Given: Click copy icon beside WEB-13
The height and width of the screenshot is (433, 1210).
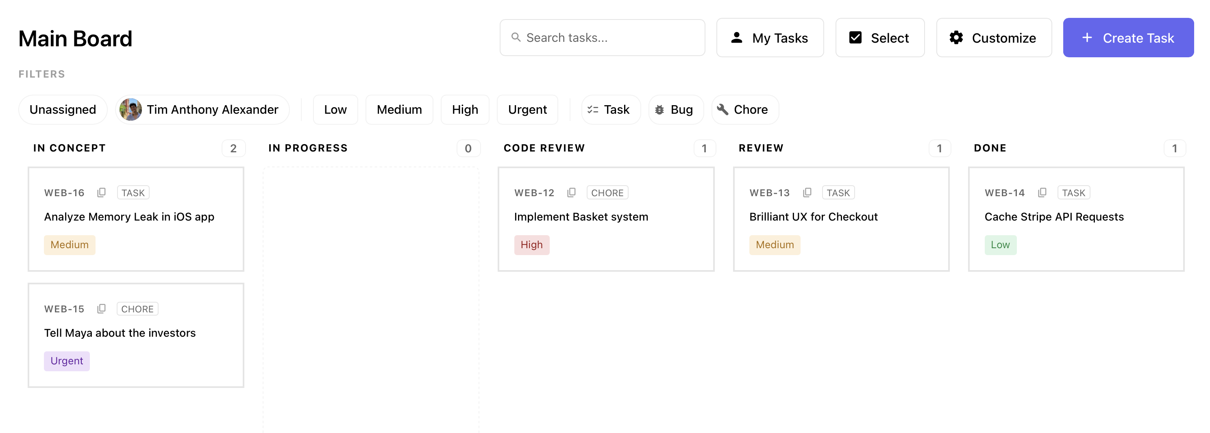Looking at the screenshot, I should point(807,193).
